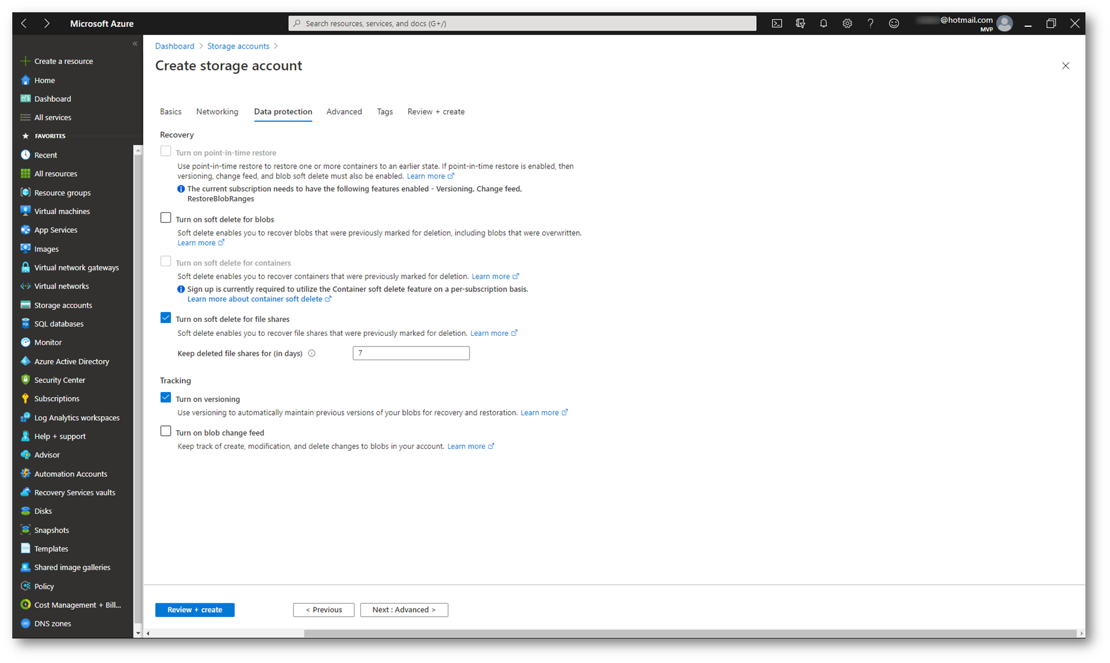Click the Resource groups icon
Screen dimensions: 1110x663
click(25, 192)
